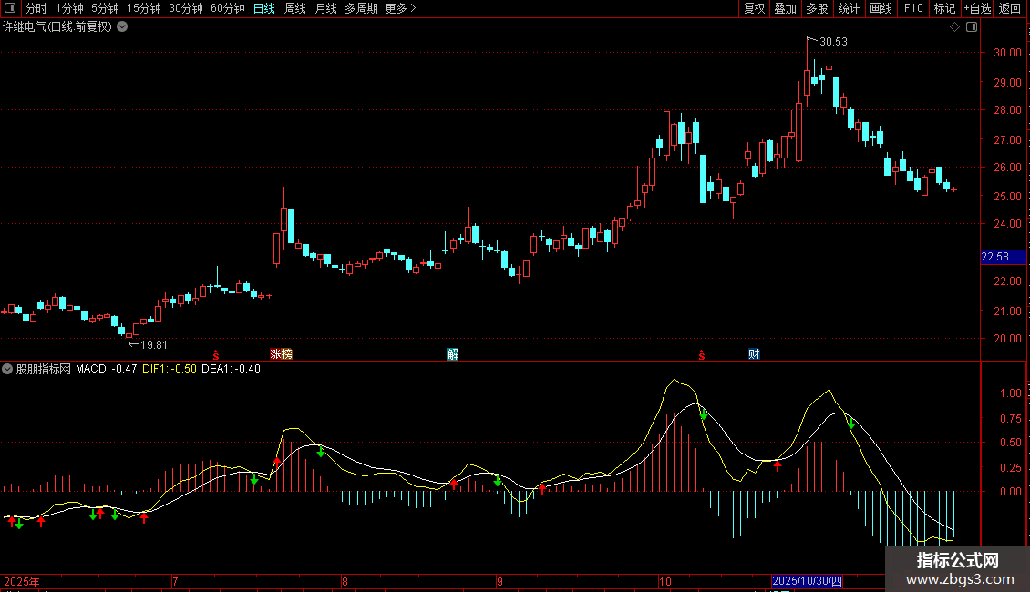
Task: Select the 30分钟 period
Action: click(x=186, y=8)
